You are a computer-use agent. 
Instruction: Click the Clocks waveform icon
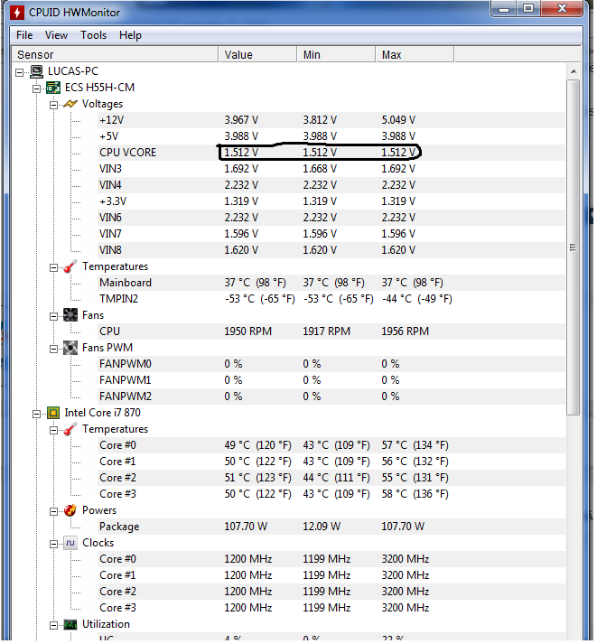(x=70, y=543)
